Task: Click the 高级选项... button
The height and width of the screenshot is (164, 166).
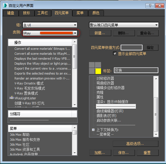Action: coord(136,144)
